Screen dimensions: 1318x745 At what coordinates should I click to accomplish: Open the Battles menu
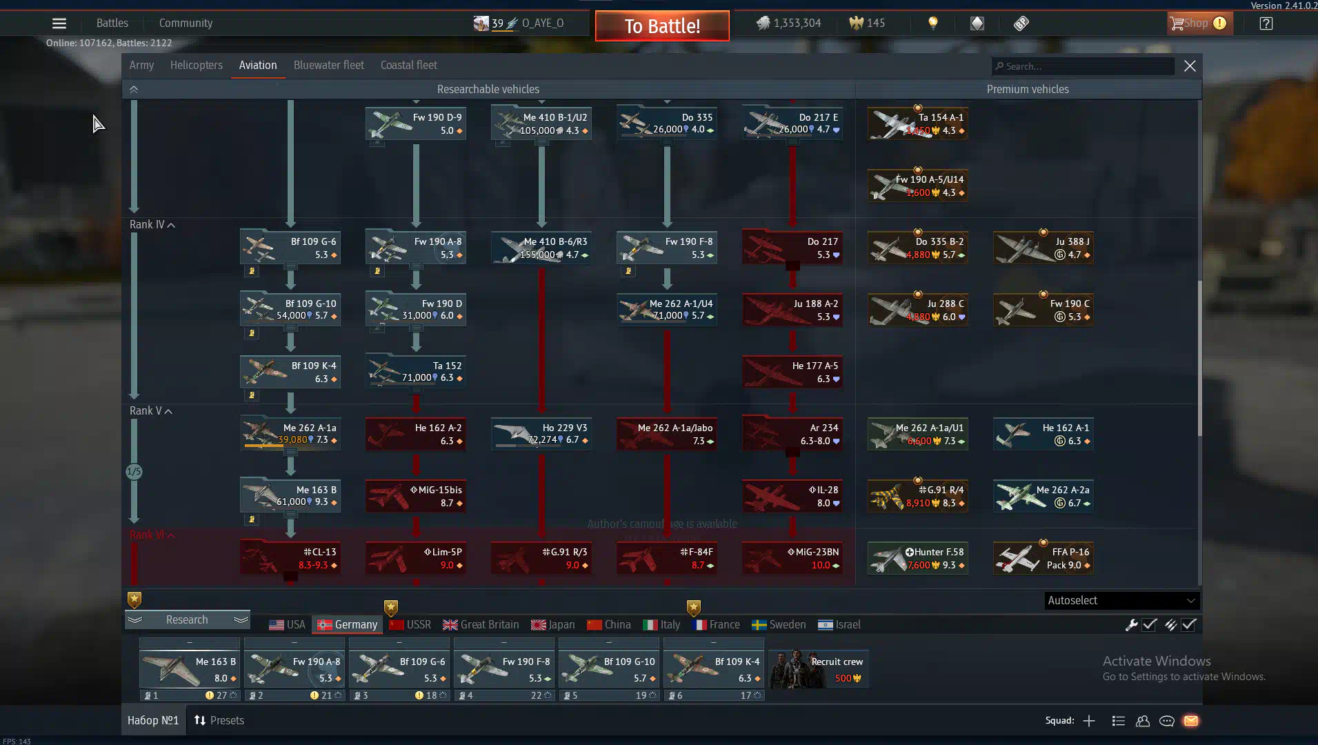[112, 23]
